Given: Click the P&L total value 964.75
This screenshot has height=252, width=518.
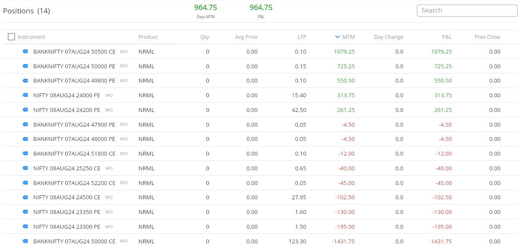Looking at the screenshot, I should click(261, 7).
